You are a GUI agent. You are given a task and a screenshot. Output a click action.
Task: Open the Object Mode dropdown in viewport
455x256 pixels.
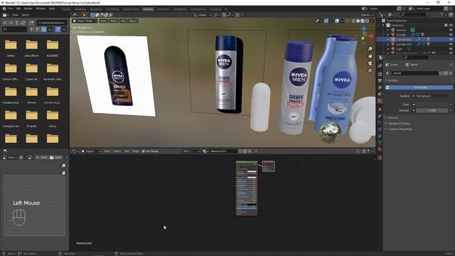pos(85,21)
